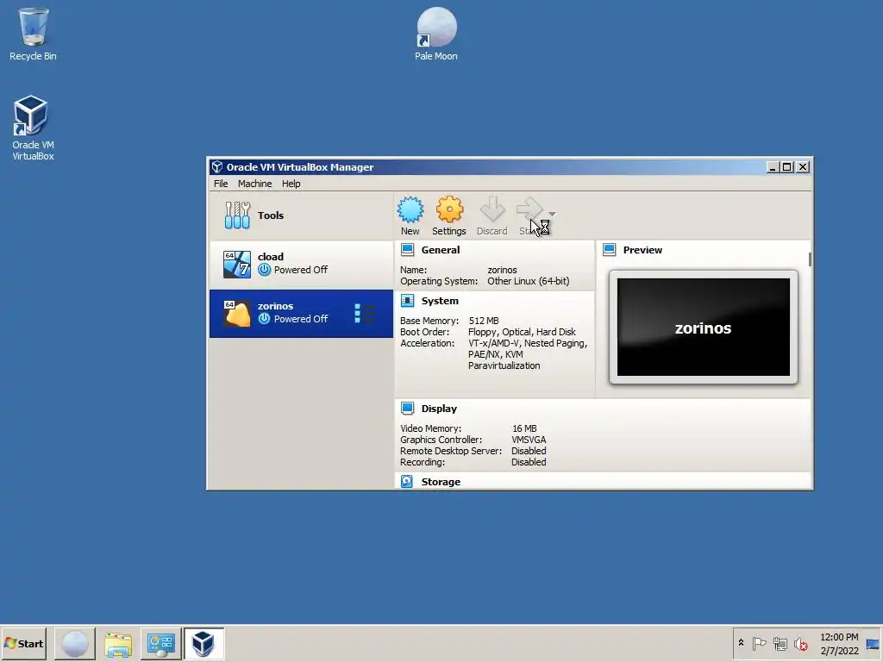
Task: Select the zorinos virtual machine entry
Action: (301, 314)
